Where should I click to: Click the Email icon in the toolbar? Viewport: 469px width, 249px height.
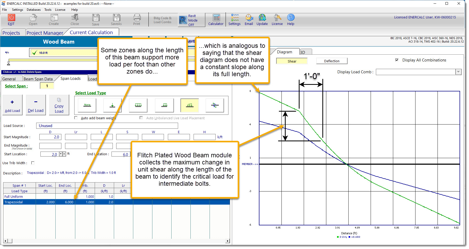coord(249,19)
